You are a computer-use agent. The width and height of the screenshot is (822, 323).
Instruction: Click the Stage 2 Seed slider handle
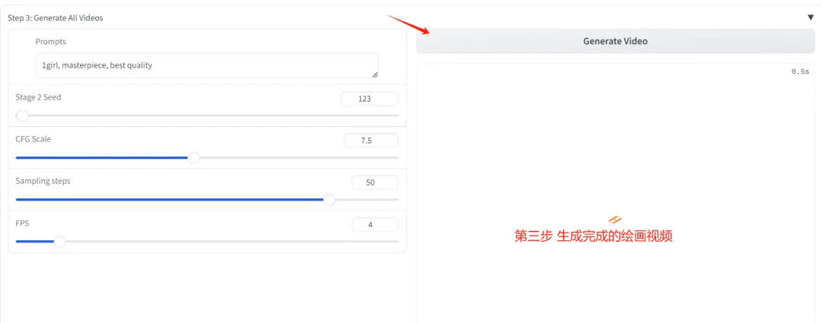[22, 116]
